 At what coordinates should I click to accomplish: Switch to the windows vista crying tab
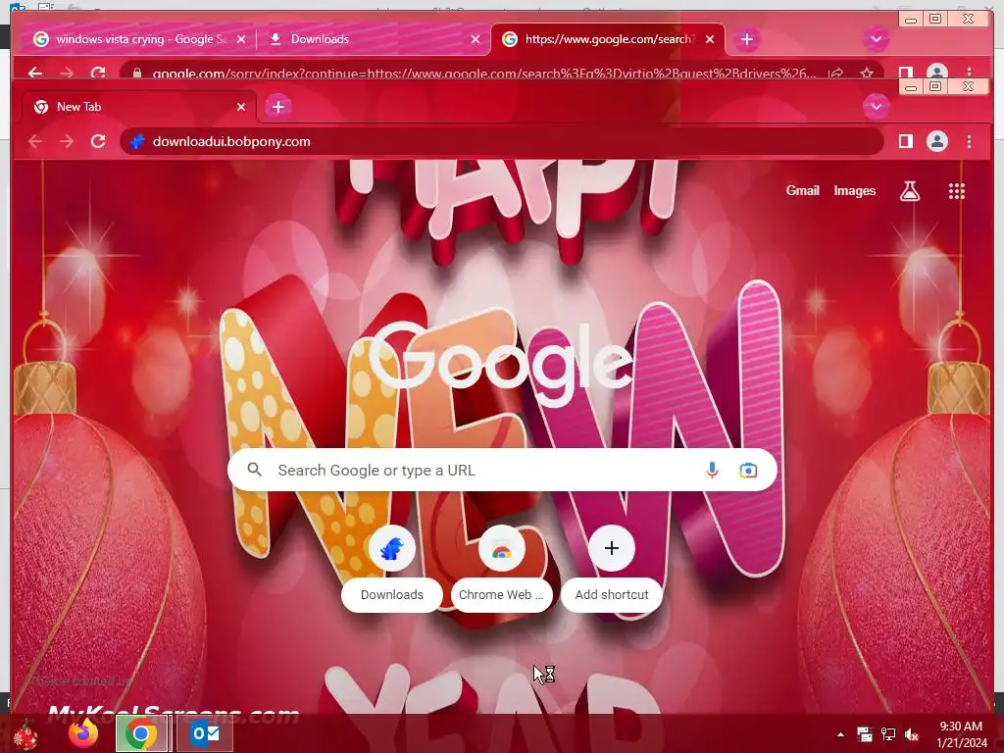pos(139,39)
